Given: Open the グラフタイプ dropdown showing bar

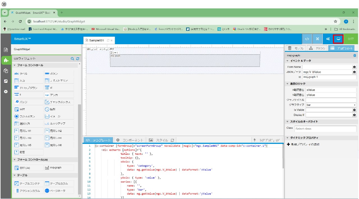Looking at the screenshot, I should 331,105.
